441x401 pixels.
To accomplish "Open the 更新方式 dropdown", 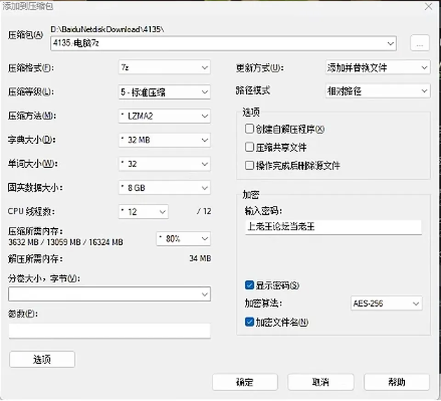I will (378, 68).
